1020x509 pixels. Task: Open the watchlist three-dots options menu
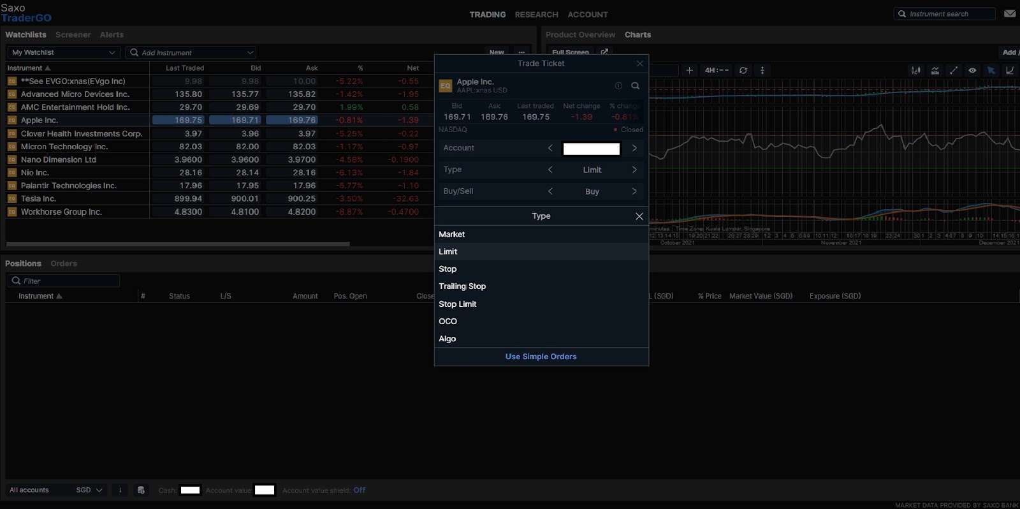point(521,52)
